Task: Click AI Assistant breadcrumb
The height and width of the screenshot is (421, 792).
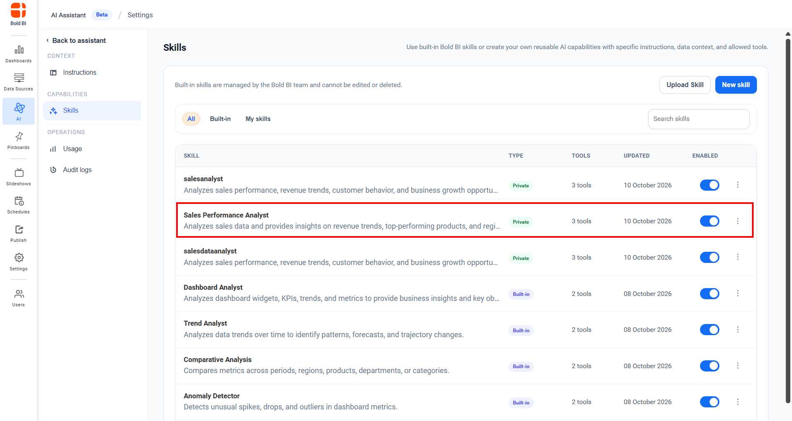Action: tap(68, 15)
